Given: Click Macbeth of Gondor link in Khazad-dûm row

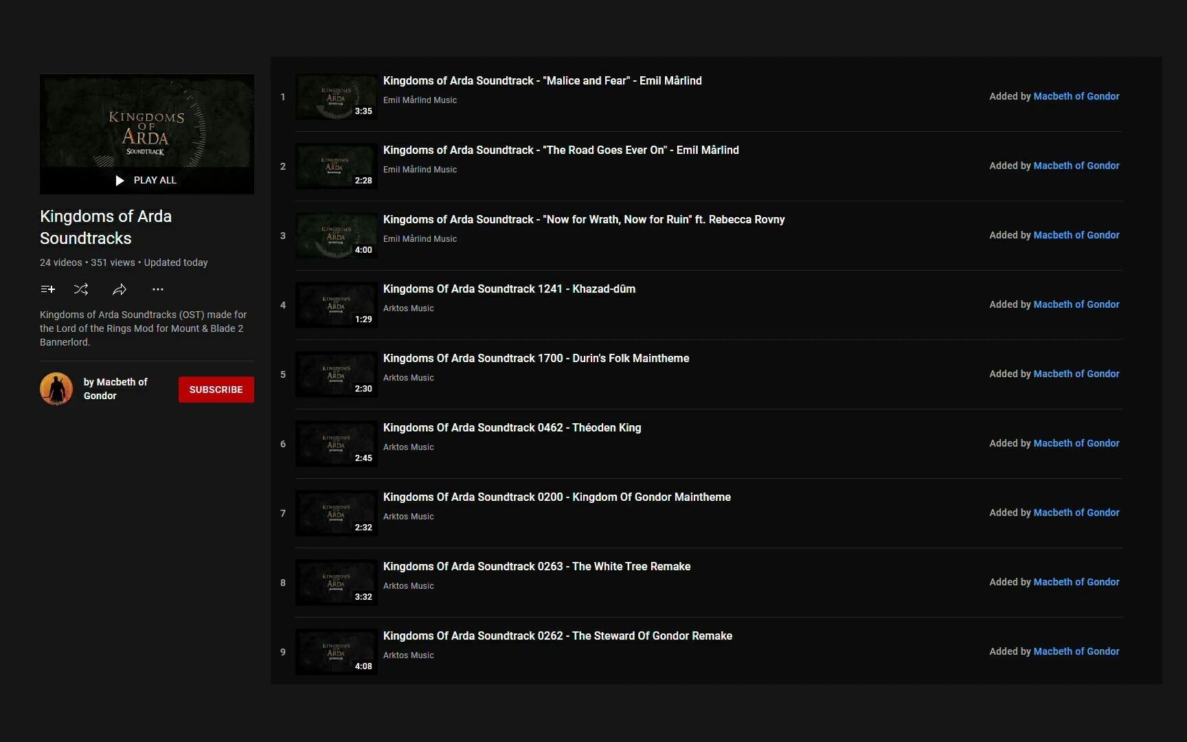Looking at the screenshot, I should point(1076,304).
